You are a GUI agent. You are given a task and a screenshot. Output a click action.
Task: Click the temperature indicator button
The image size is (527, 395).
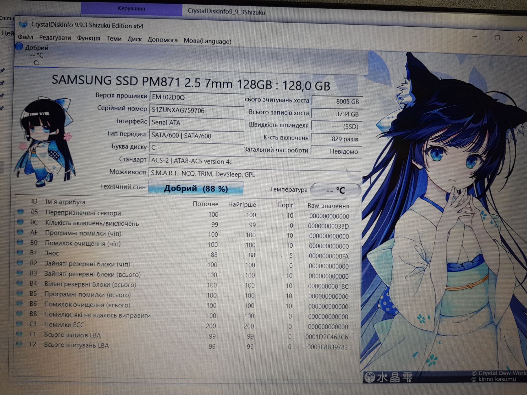pyautogui.click(x=336, y=190)
